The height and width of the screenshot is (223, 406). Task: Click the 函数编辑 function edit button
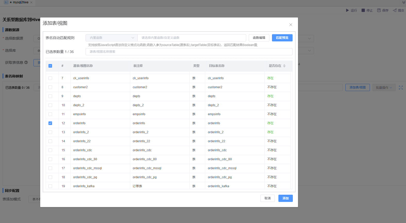[259, 38]
